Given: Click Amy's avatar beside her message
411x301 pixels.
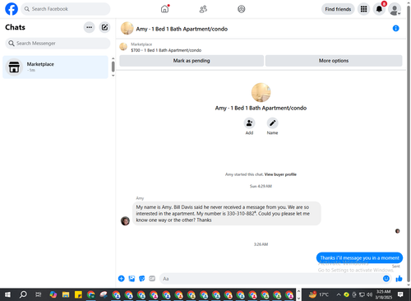Looking at the screenshot, I should (x=125, y=220).
